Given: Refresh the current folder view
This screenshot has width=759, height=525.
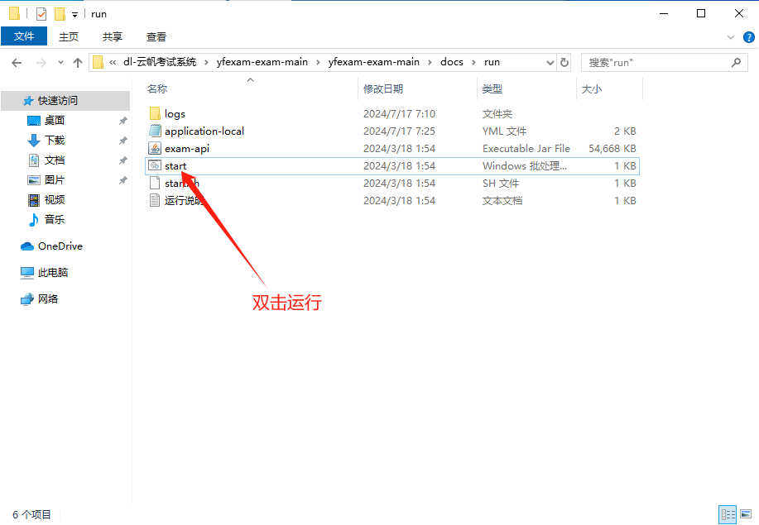Looking at the screenshot, I should pos(564,63).
